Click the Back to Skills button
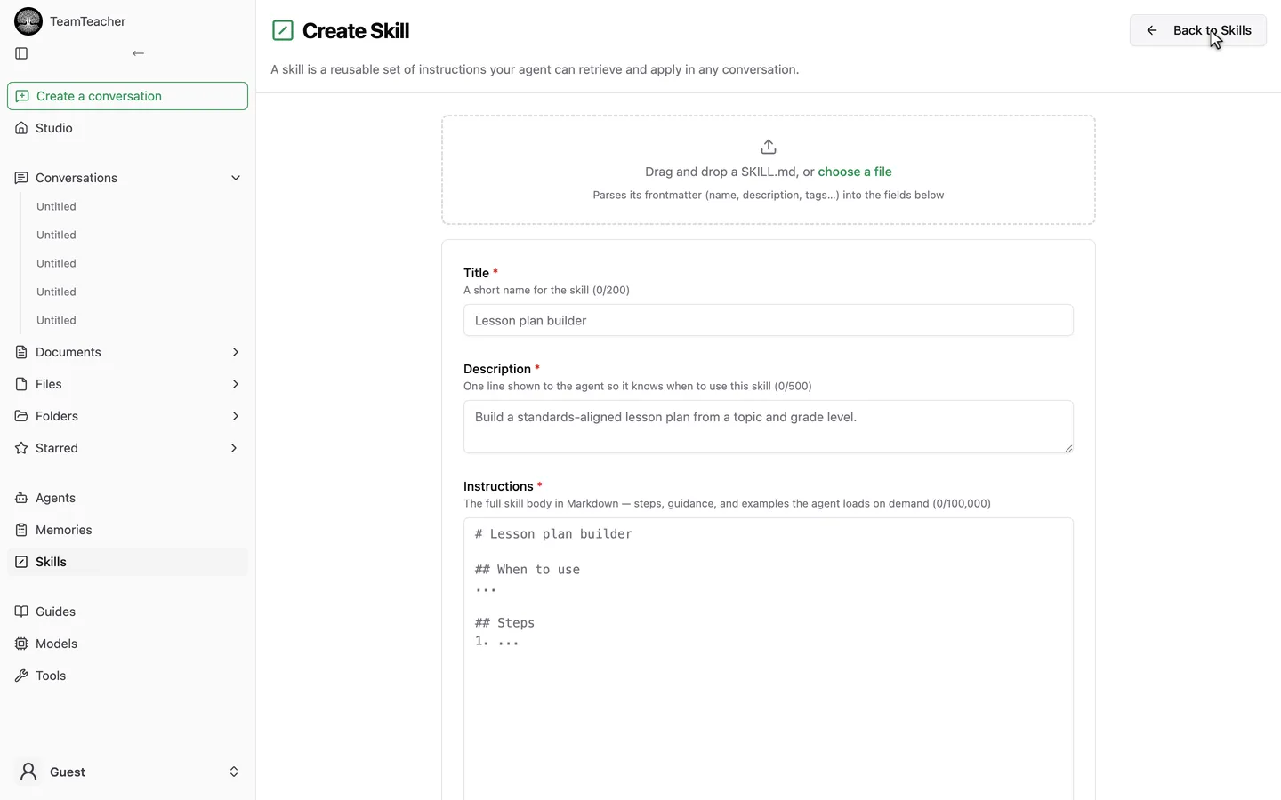 tap(1197, 30)
